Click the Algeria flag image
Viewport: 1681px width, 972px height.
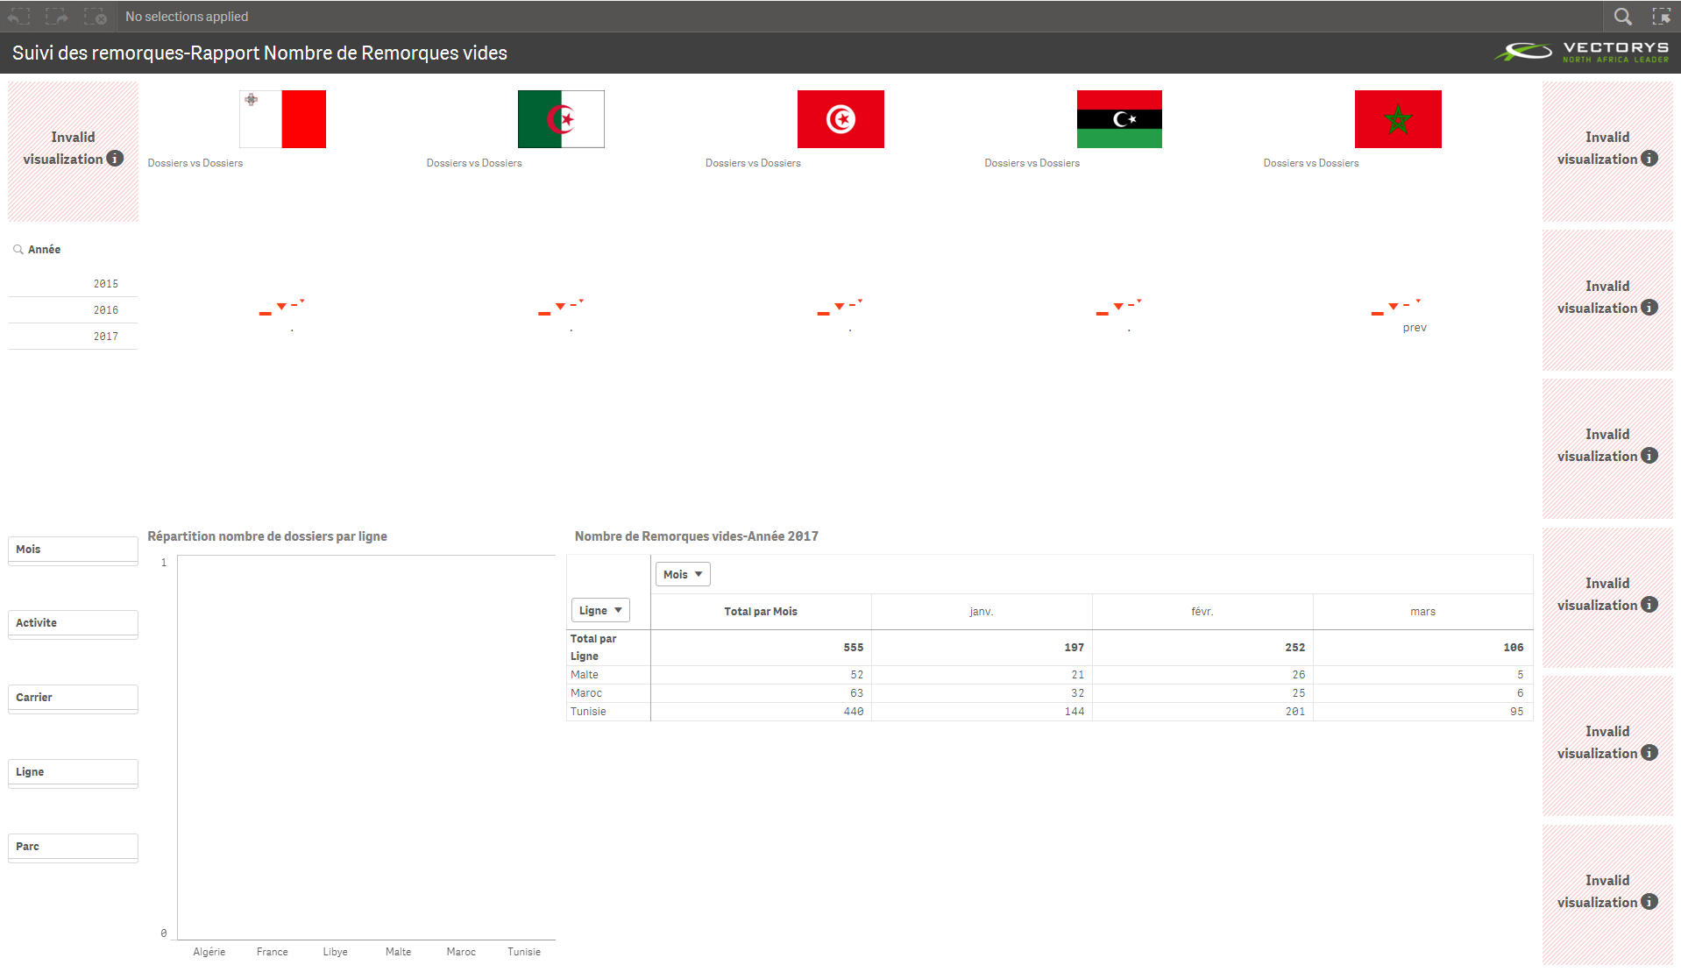click(x=561, y=119)
